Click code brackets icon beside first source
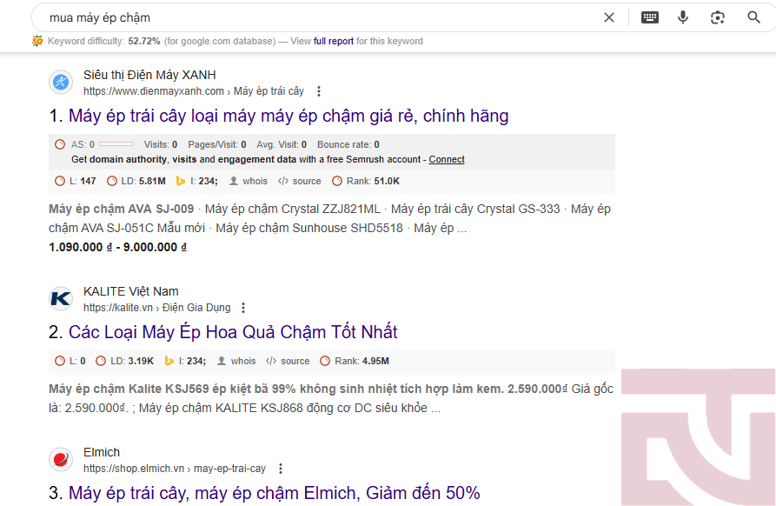Viewport: 776px width, 506px height. coord(283,181)
